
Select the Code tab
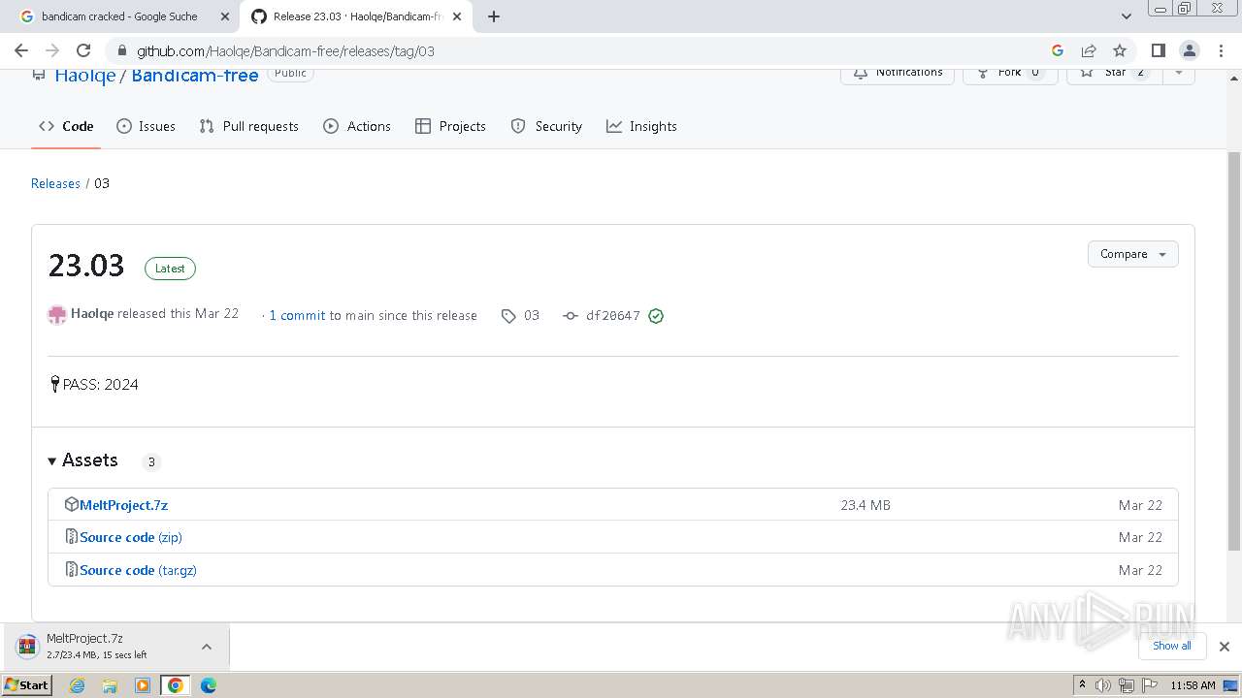(66, 126)
